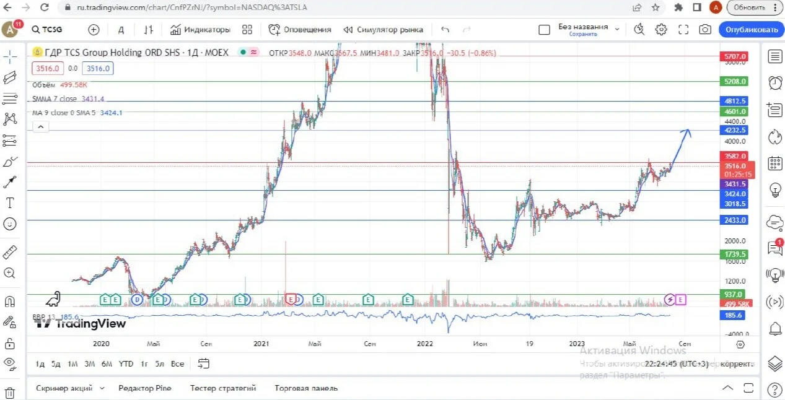Click the Обновить browser update button

[x=754, y=7]
